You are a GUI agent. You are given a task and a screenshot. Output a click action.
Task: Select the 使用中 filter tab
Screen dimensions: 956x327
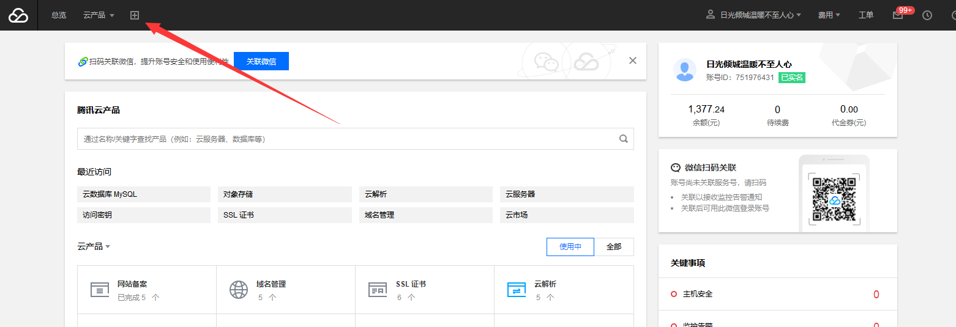point(570,247)
